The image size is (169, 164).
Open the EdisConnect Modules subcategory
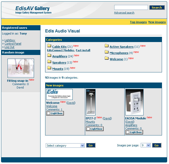60,50
